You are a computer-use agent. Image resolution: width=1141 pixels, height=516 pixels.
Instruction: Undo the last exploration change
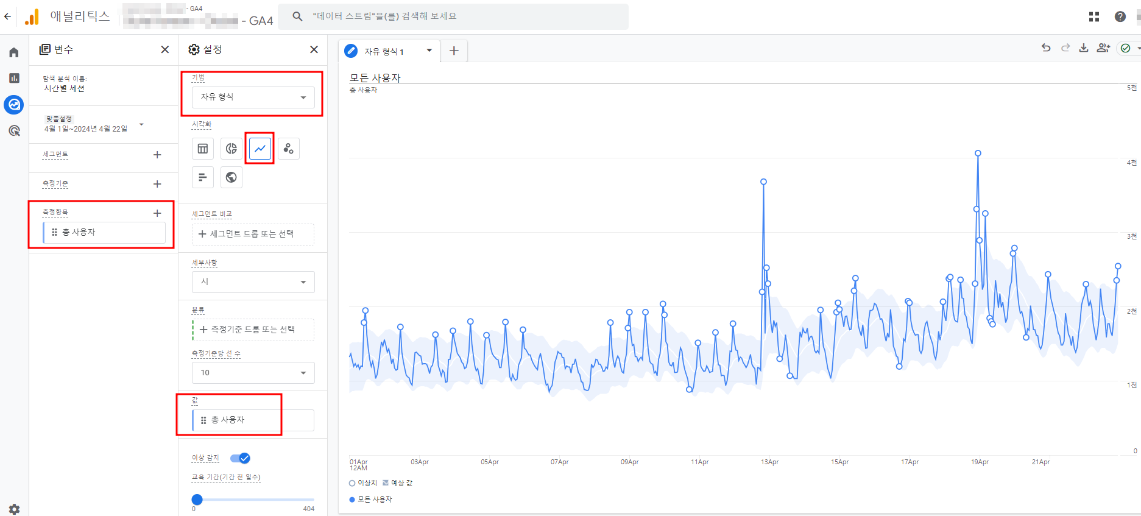pyautogui.click(x=1046, y=48)
